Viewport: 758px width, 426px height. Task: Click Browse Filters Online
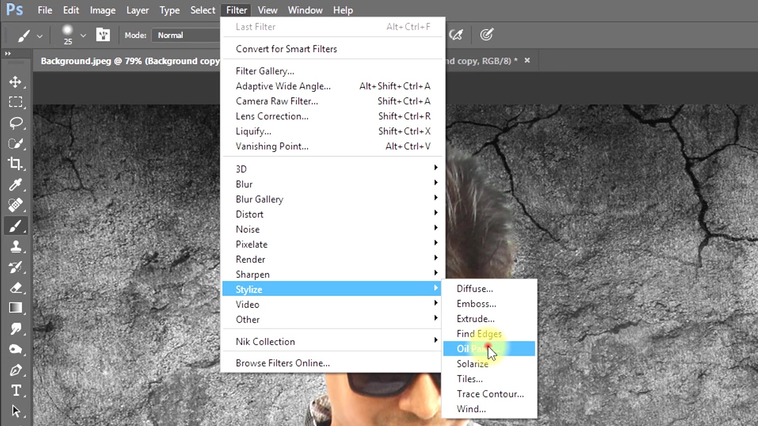click(333, 363)
